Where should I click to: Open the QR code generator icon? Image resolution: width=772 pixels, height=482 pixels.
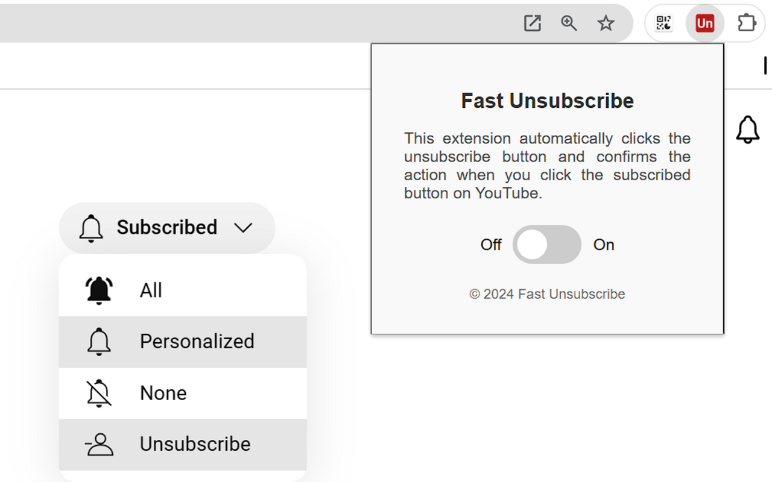pos(663,23)
